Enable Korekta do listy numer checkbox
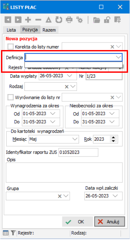The image size is (130, 240). pos(11,46)
